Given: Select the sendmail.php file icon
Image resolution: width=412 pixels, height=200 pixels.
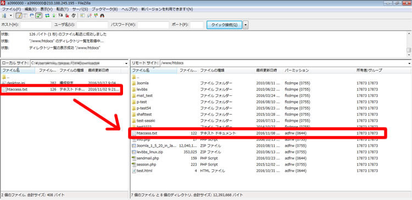Looking at the screenshot, I should [133, 158].
